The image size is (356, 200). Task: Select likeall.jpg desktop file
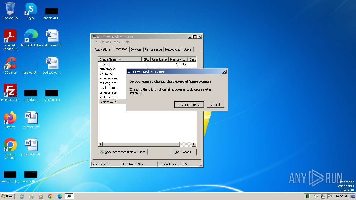point(31,95)
